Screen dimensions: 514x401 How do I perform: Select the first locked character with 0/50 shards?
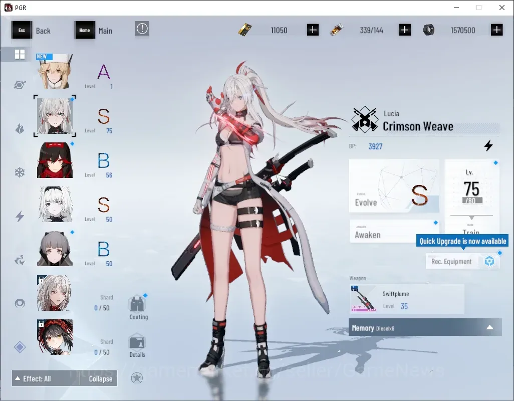coord(55,293)
